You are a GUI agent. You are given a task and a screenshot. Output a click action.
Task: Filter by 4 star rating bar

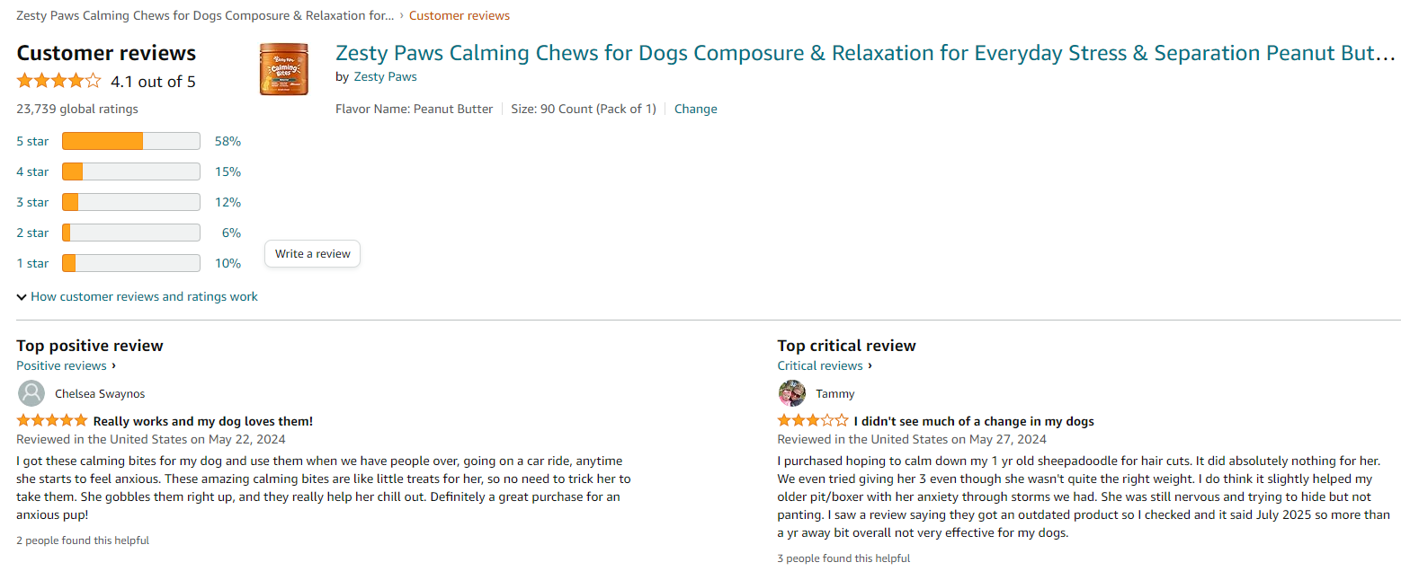(130, 171)
